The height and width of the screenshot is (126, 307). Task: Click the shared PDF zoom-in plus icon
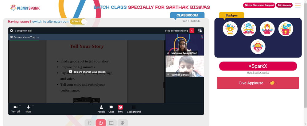click(x=98, y=100)
